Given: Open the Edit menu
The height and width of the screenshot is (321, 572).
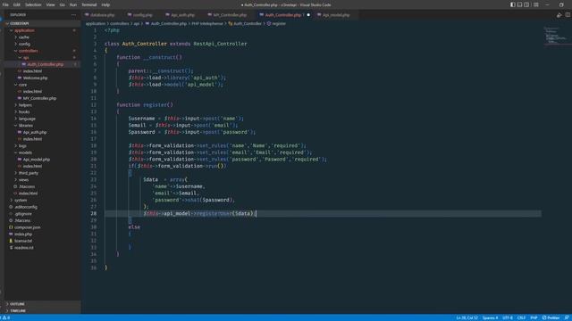Looking at the screenshot, I should coord(17,4).
